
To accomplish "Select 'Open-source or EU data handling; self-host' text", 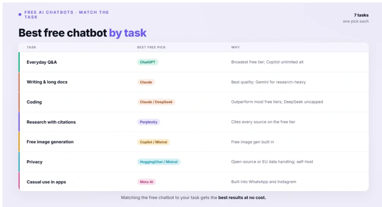I will click(x=272, y=162).
